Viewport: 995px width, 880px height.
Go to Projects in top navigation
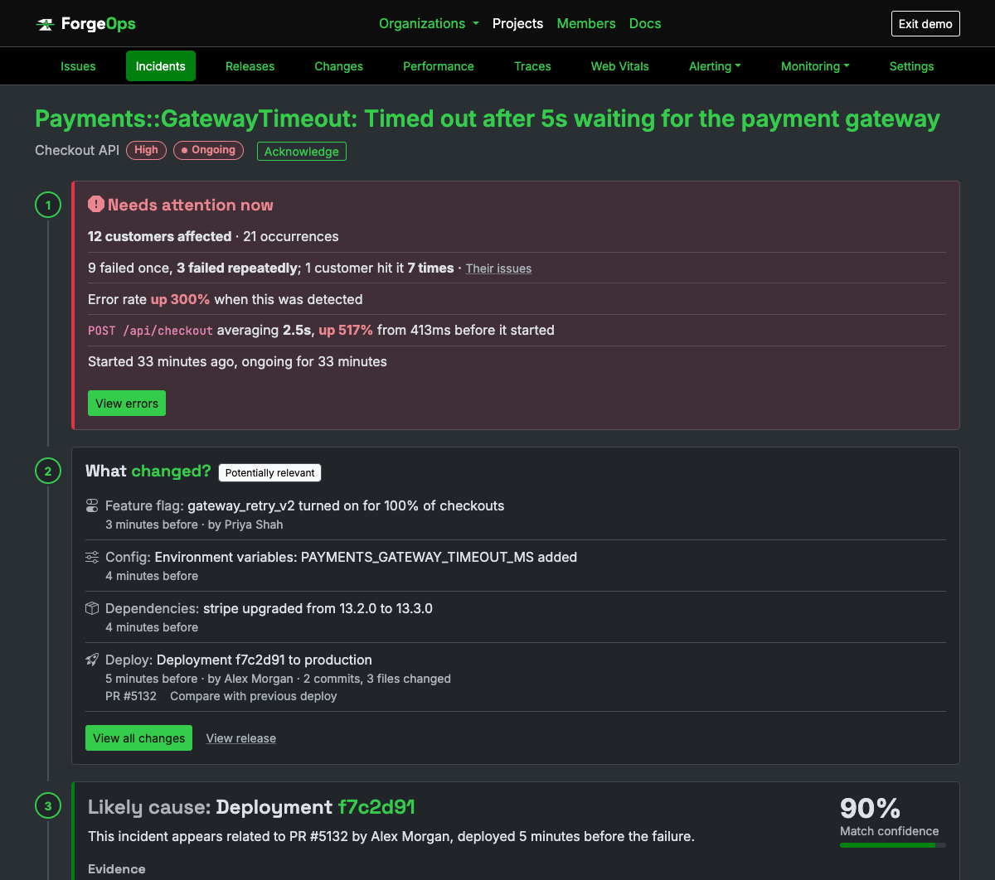click(517, 23)
